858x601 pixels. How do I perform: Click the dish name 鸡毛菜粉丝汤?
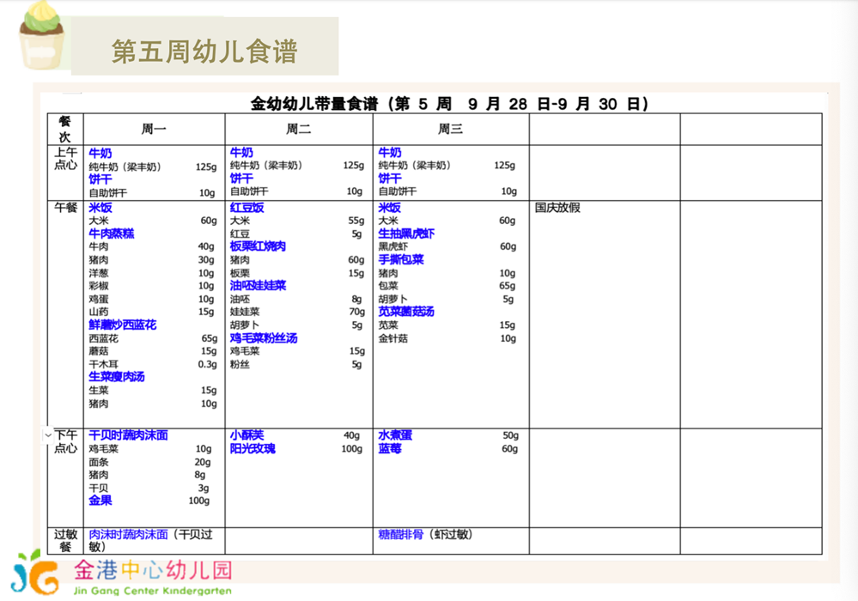click(264, 338)
